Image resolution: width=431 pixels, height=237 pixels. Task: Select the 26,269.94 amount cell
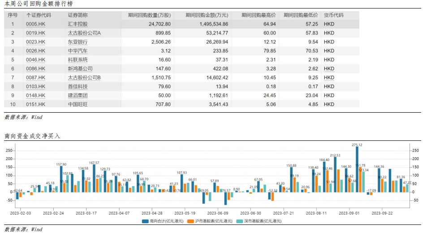point(217,42)
